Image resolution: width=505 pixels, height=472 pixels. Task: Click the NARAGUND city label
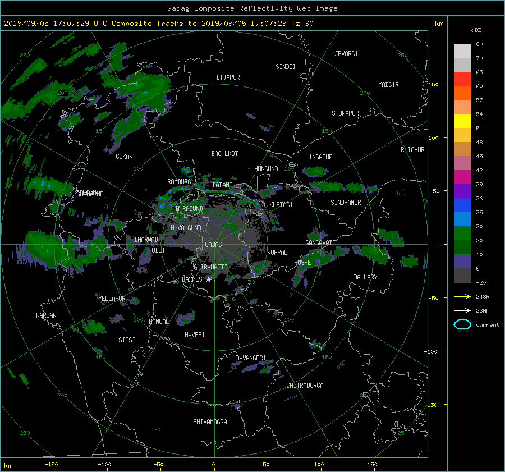(190, 209)
